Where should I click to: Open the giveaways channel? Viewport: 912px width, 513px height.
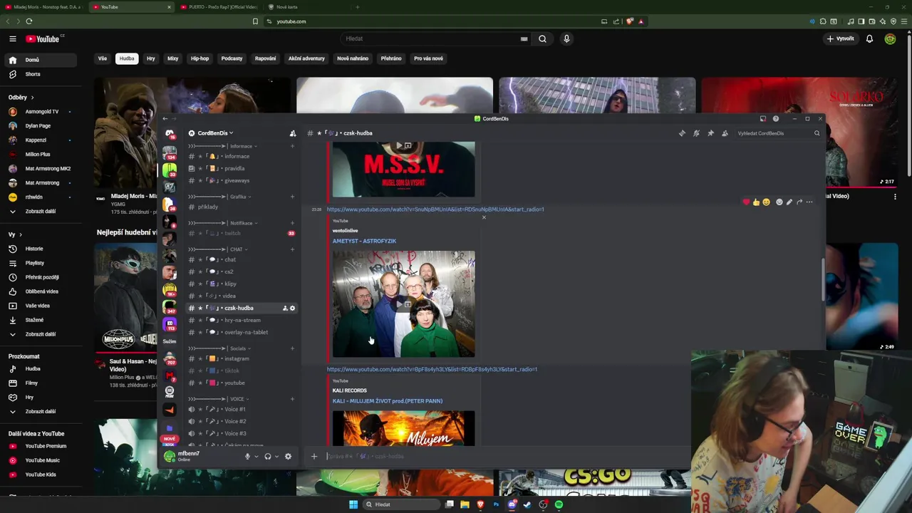242,181
